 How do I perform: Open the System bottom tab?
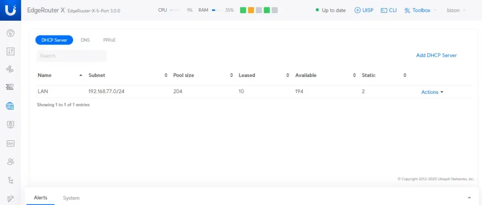[71, 198]
